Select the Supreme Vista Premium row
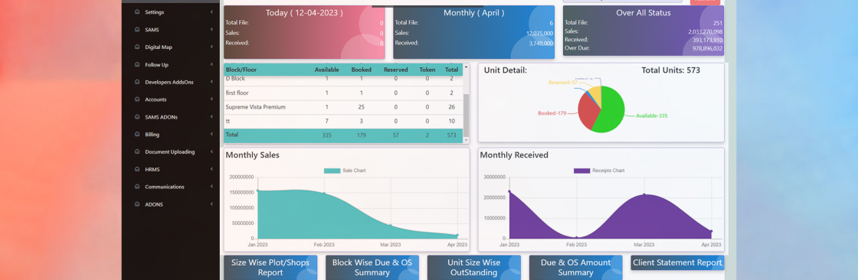The width and height of the screenshot is (858, 280). coord(343,107)
